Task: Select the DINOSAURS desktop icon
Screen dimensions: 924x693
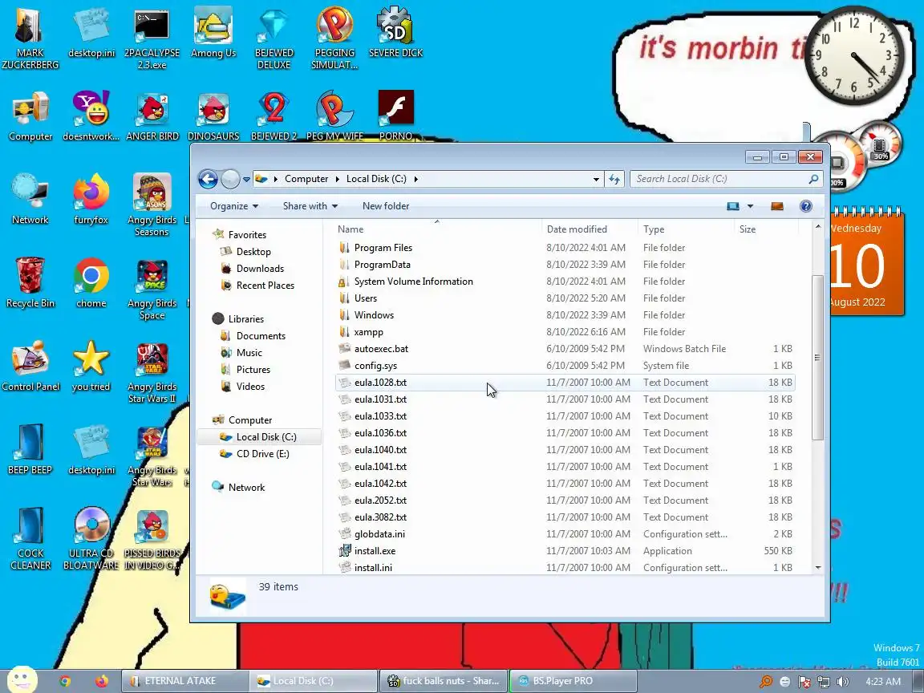Action: tap(213, 116)
